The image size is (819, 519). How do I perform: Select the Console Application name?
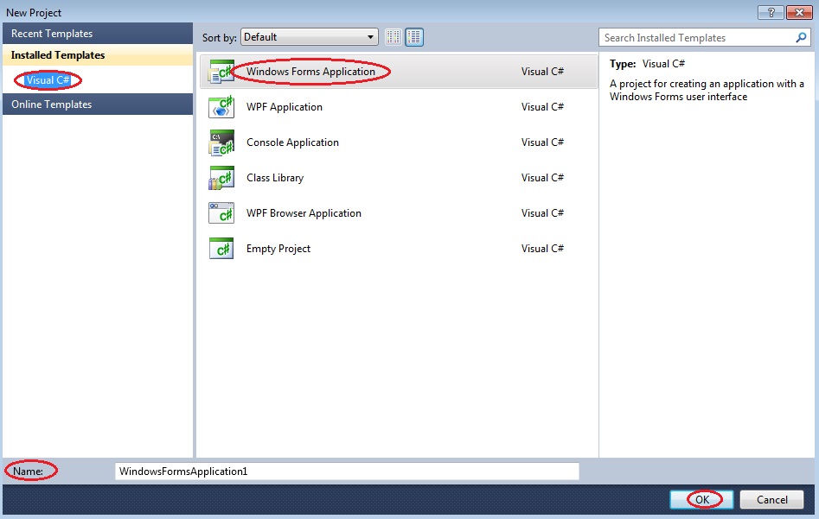pyautogui.click(x=292, y=142)
